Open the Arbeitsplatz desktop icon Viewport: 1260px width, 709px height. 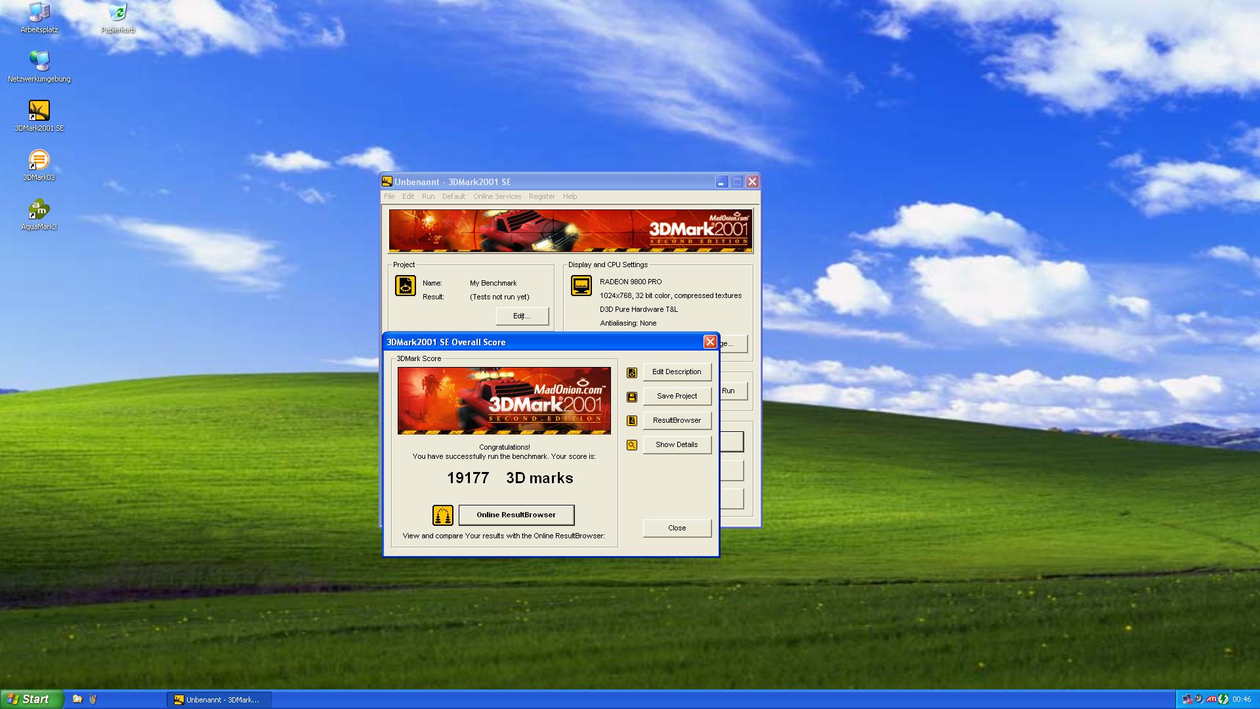tap(39, 18)
